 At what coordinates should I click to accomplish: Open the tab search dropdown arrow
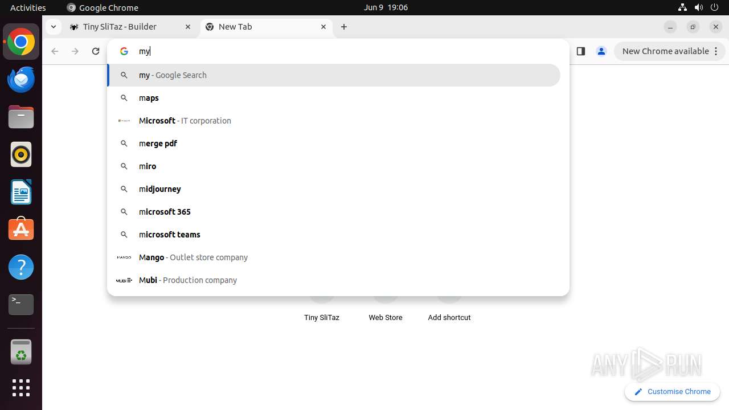pyautogui.click(x=53, y=27)
